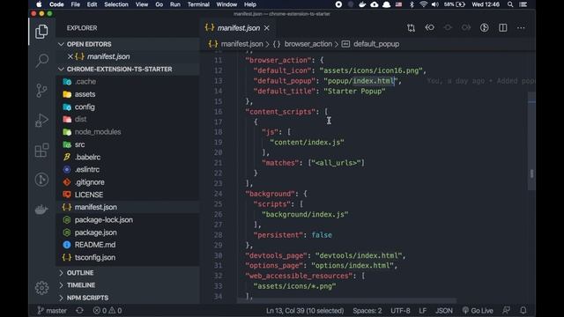Viewport: 564px width, 317px height.
Task: Click the Bluetooth icon in macOS menu bar
Action: [412, 4]
